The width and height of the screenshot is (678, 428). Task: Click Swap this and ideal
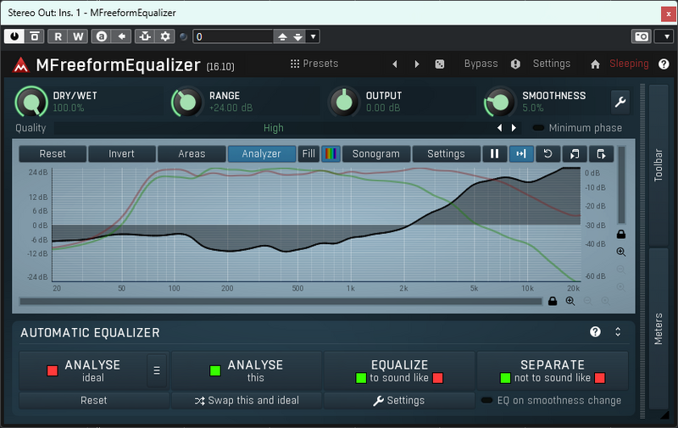247,401
